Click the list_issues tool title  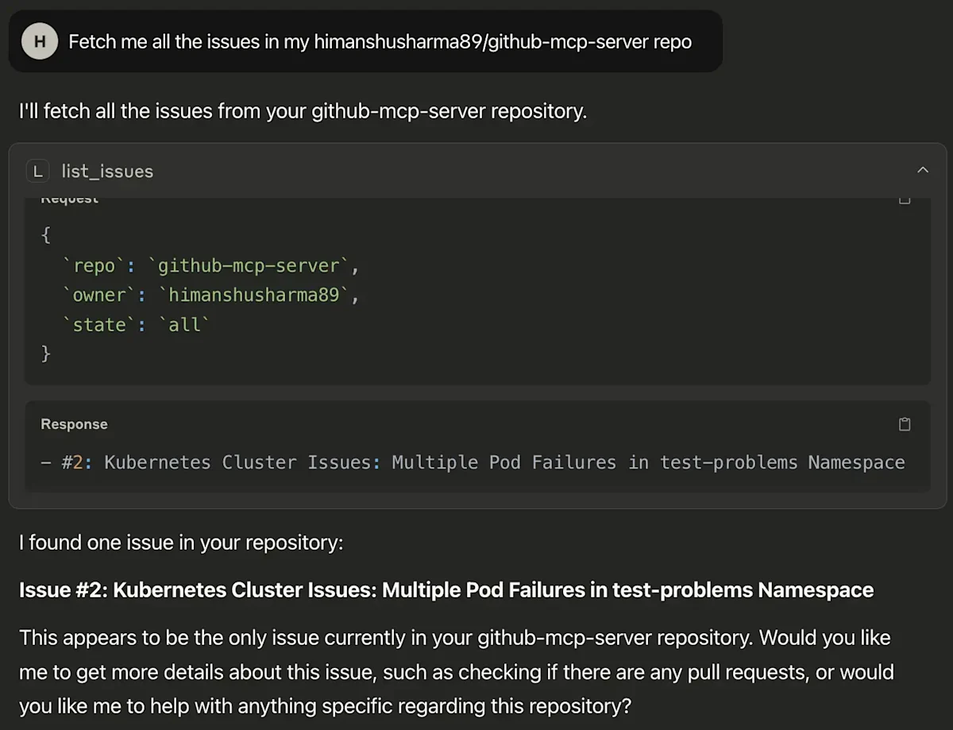pyautogui.click(x=107, y=171)
